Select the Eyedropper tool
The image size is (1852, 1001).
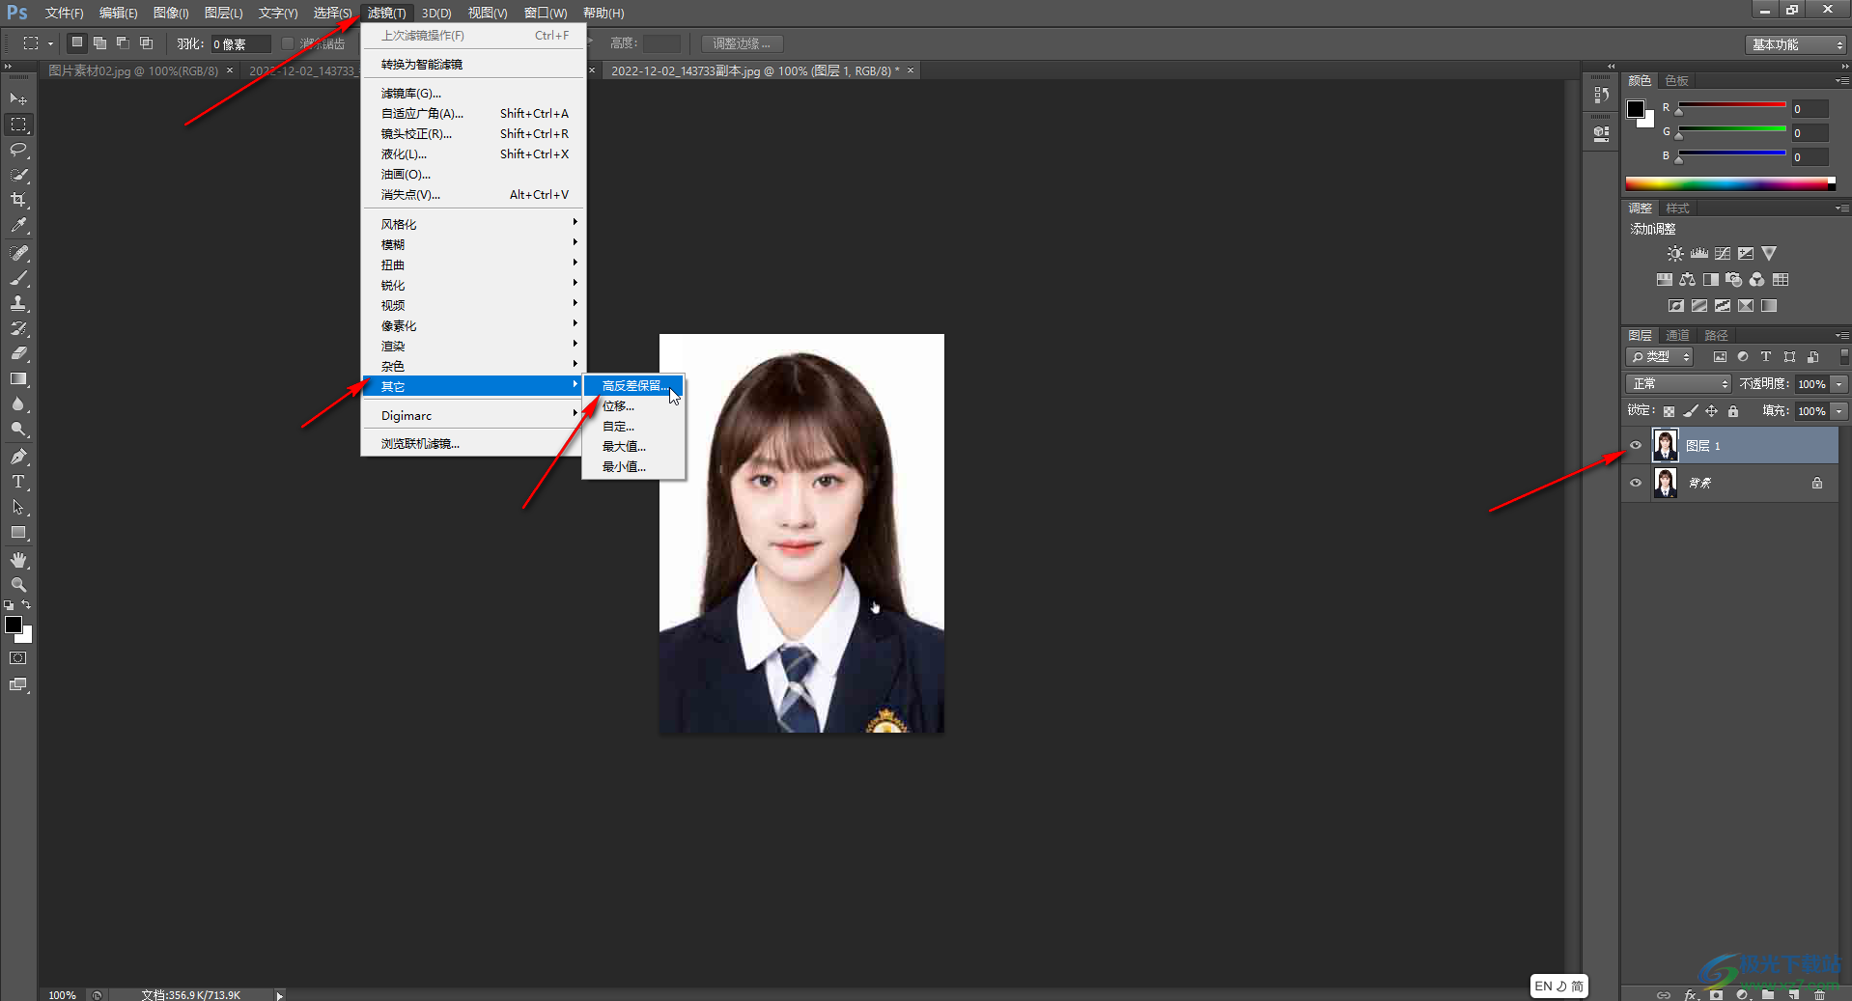(x=18, y=225)
